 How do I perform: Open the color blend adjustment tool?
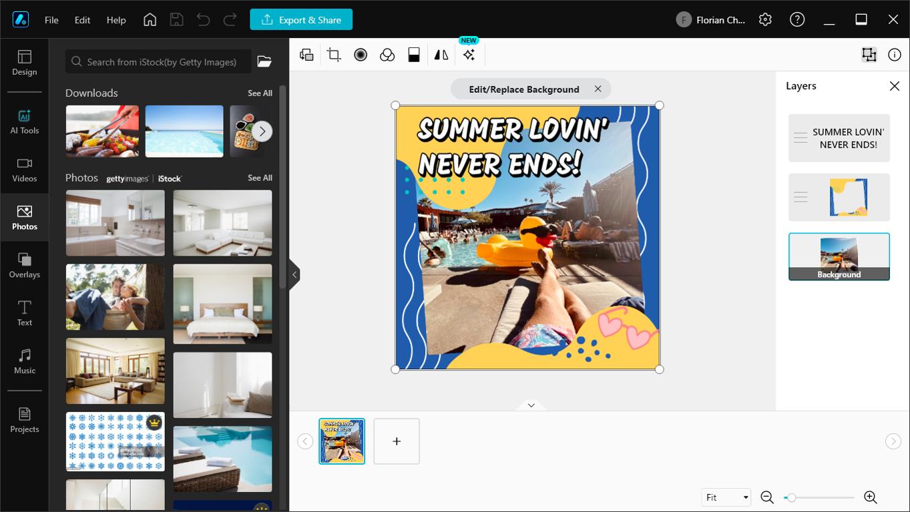coord(387,54)
